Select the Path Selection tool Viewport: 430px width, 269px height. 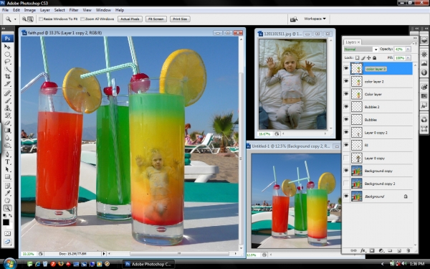click(x=7, y=169)
